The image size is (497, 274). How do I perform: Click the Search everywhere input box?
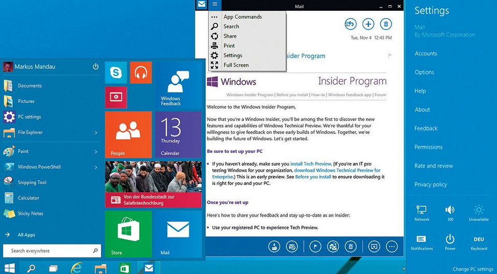[x=52, y=251]
